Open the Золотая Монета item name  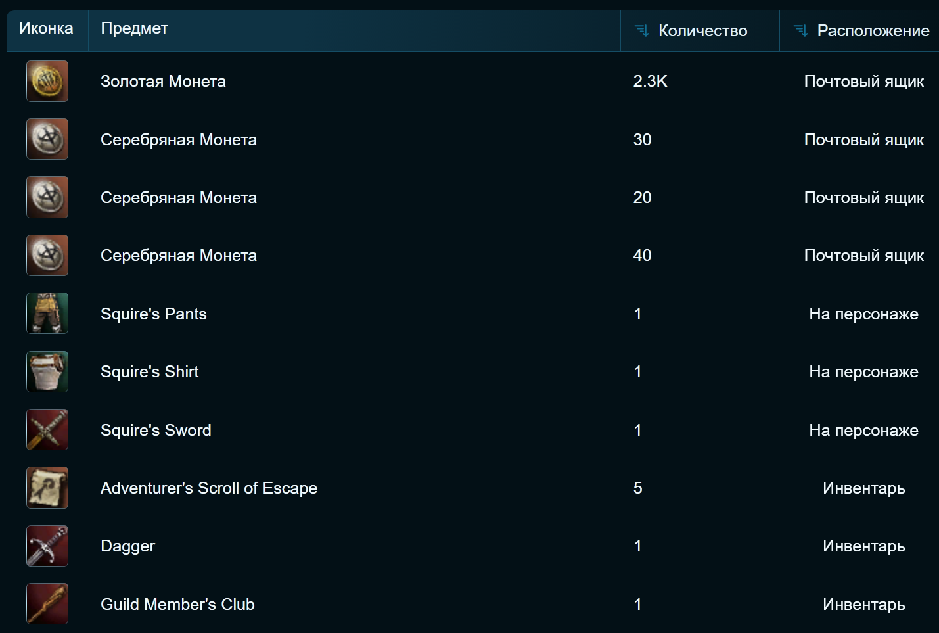[163, 82]
